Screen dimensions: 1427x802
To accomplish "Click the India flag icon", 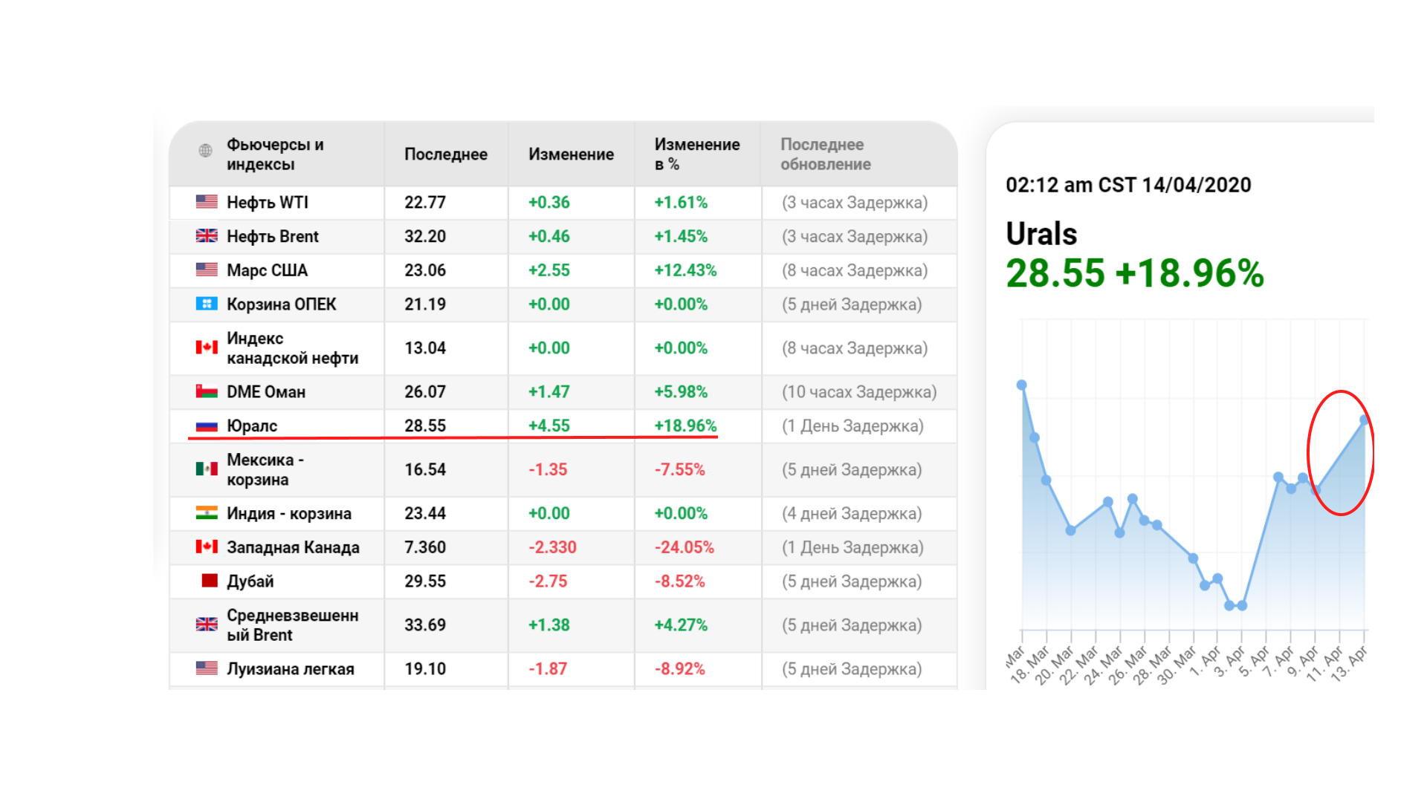I will tap(207, 513).
